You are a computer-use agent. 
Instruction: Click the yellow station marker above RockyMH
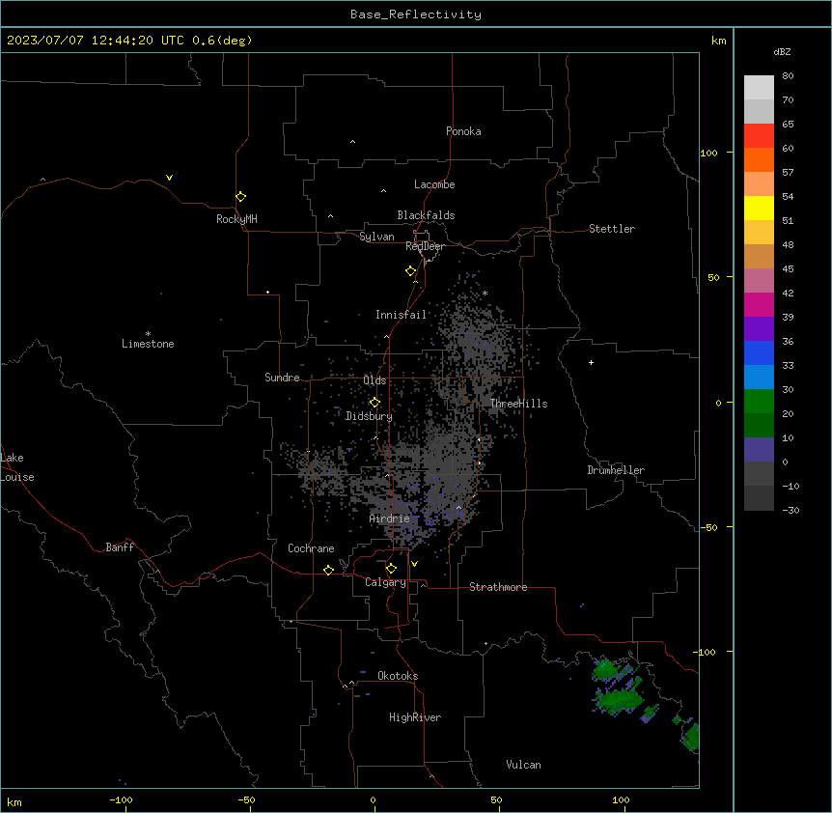tap(240, 196)
